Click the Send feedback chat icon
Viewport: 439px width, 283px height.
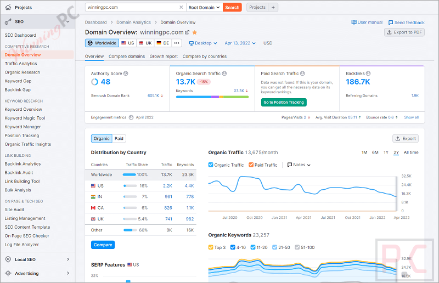tap(391, 22)
